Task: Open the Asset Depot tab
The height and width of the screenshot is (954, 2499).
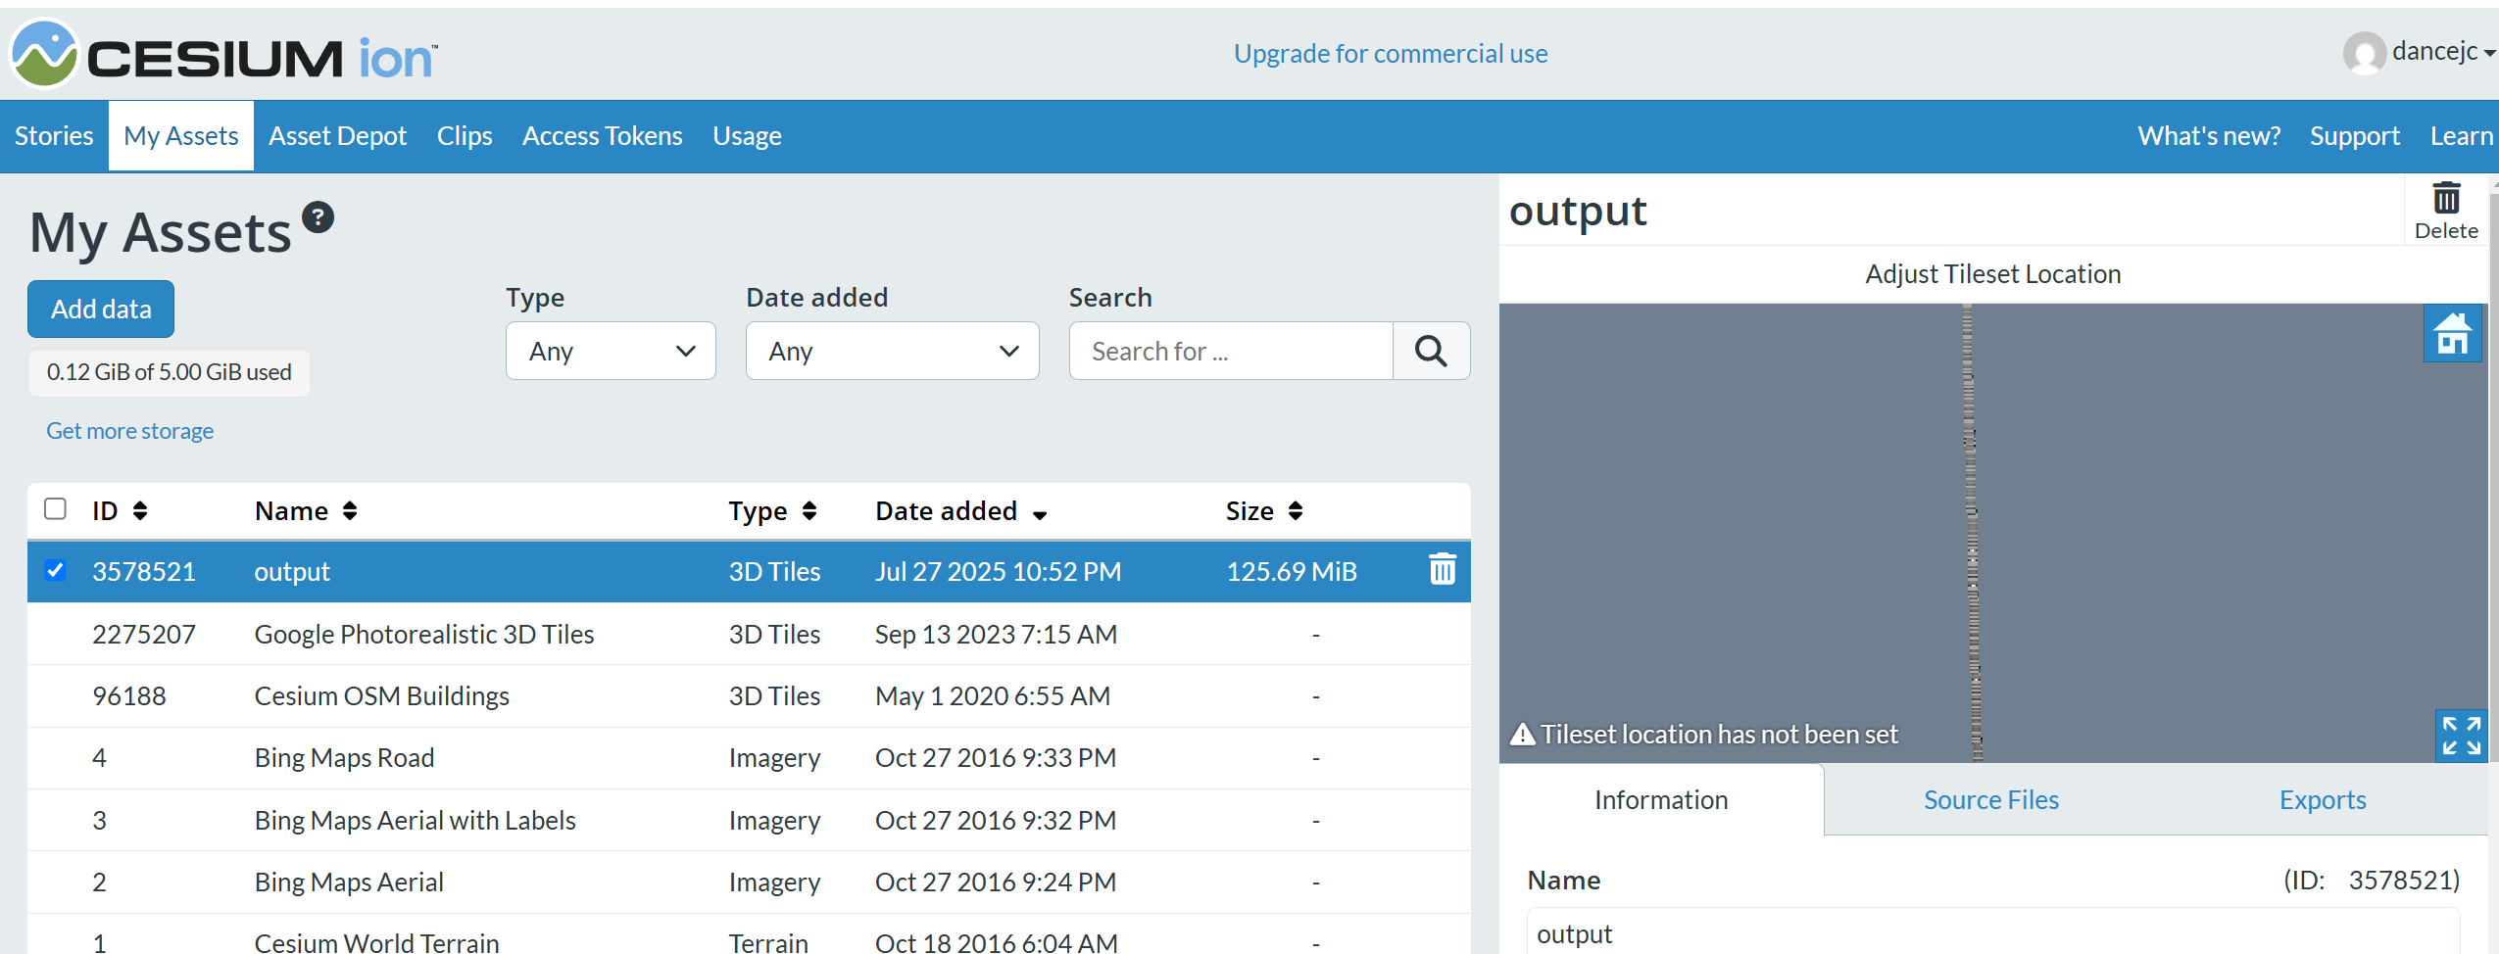Action: [x=337, y=135]
